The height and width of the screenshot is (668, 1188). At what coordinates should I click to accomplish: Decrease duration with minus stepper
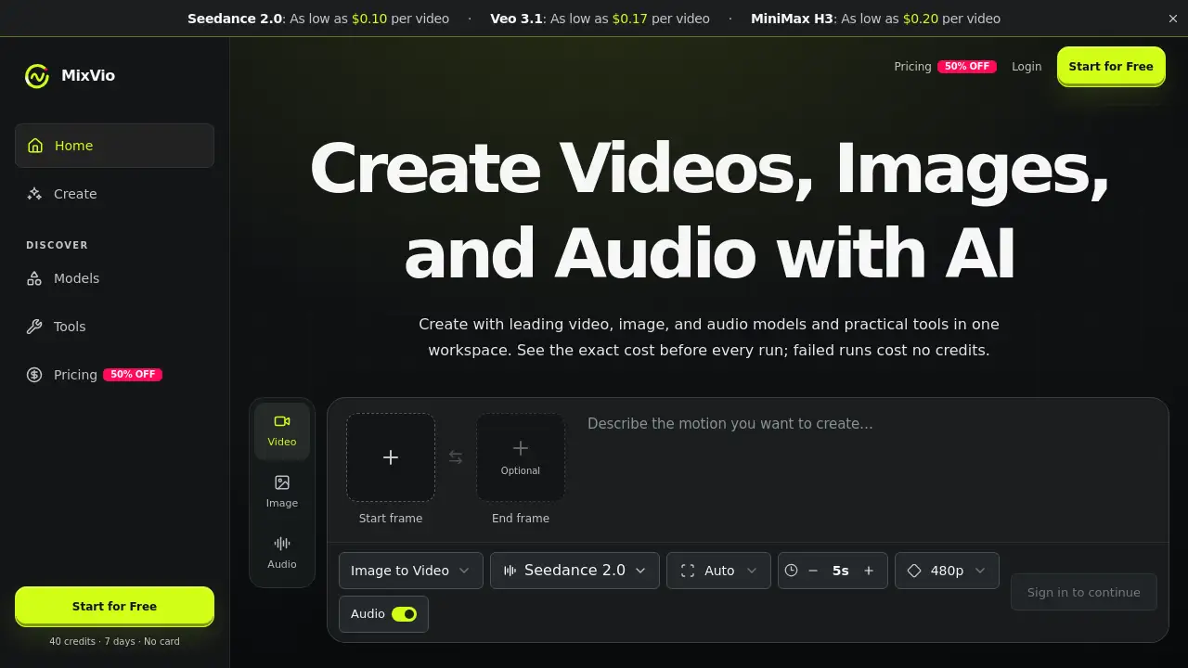click(813, 571)
